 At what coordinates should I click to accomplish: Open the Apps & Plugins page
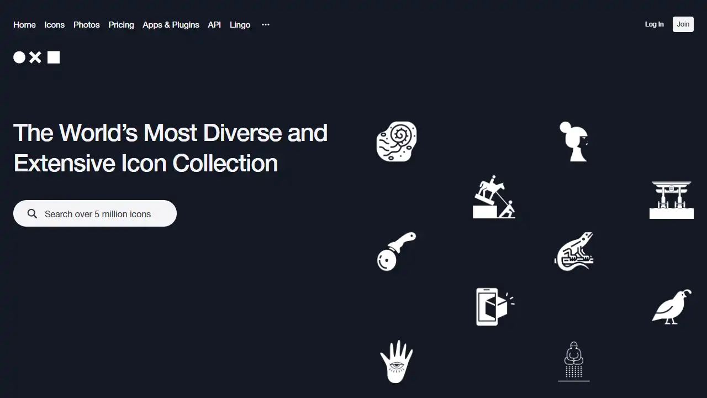point(171,24)
